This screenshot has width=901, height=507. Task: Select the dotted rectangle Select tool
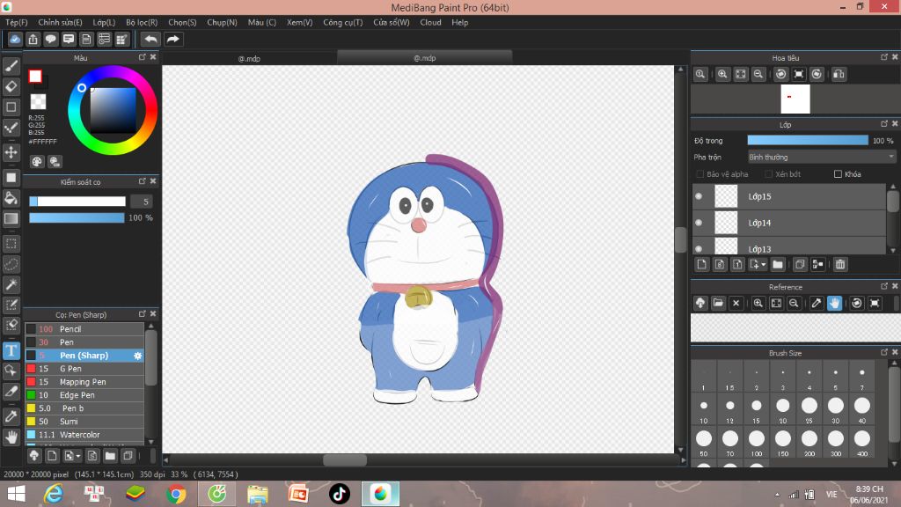click(x=11, y=244)
